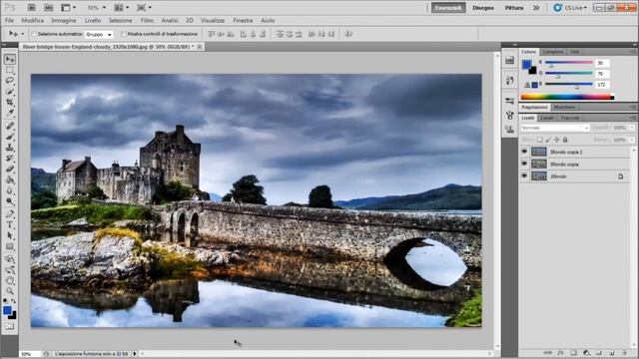
Task: Select the Pen tool
Action: [10, 214]
